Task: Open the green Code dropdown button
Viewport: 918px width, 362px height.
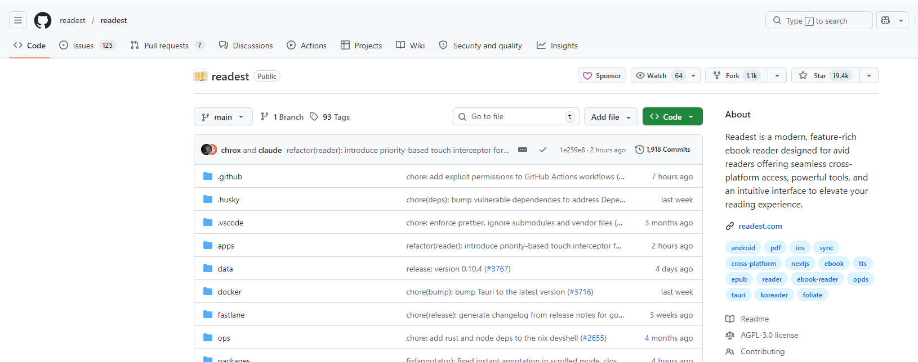Action: pyautogui.click(x=672, y=116)
